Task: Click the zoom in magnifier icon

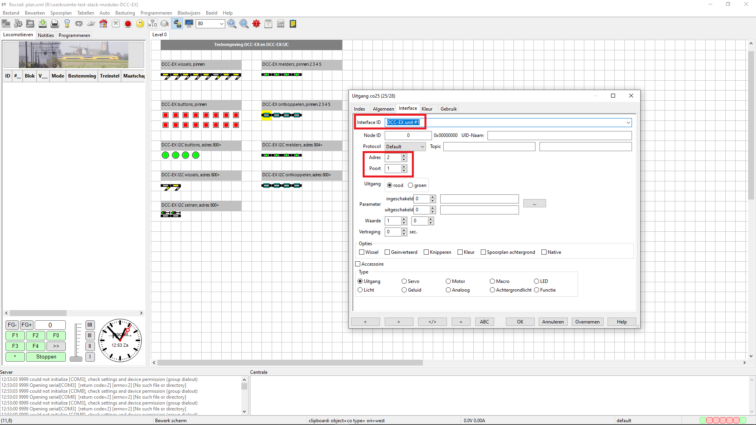Action: click(232, 24)
